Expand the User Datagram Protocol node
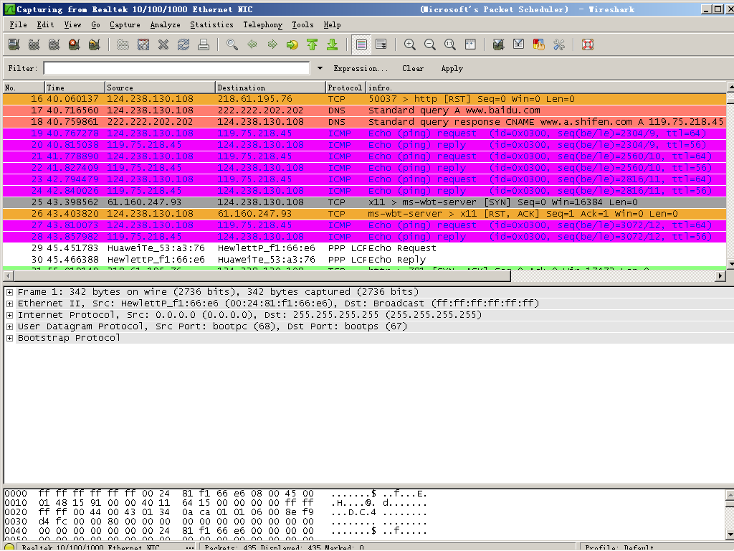The image size is (734, 551). [9, 326]
